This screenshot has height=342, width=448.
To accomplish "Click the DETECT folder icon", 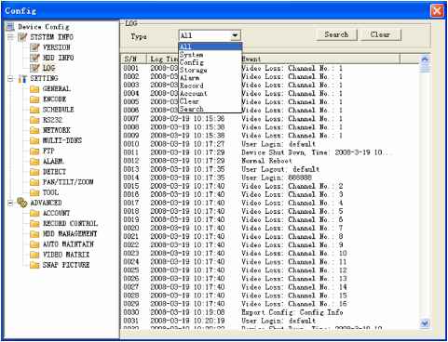I will tap(34, 172).
